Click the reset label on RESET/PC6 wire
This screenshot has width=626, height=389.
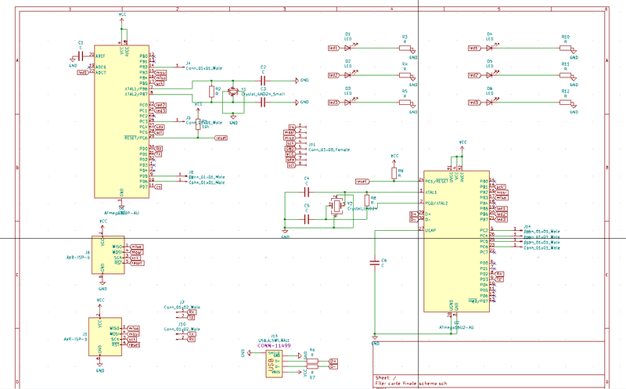(221, 138)
